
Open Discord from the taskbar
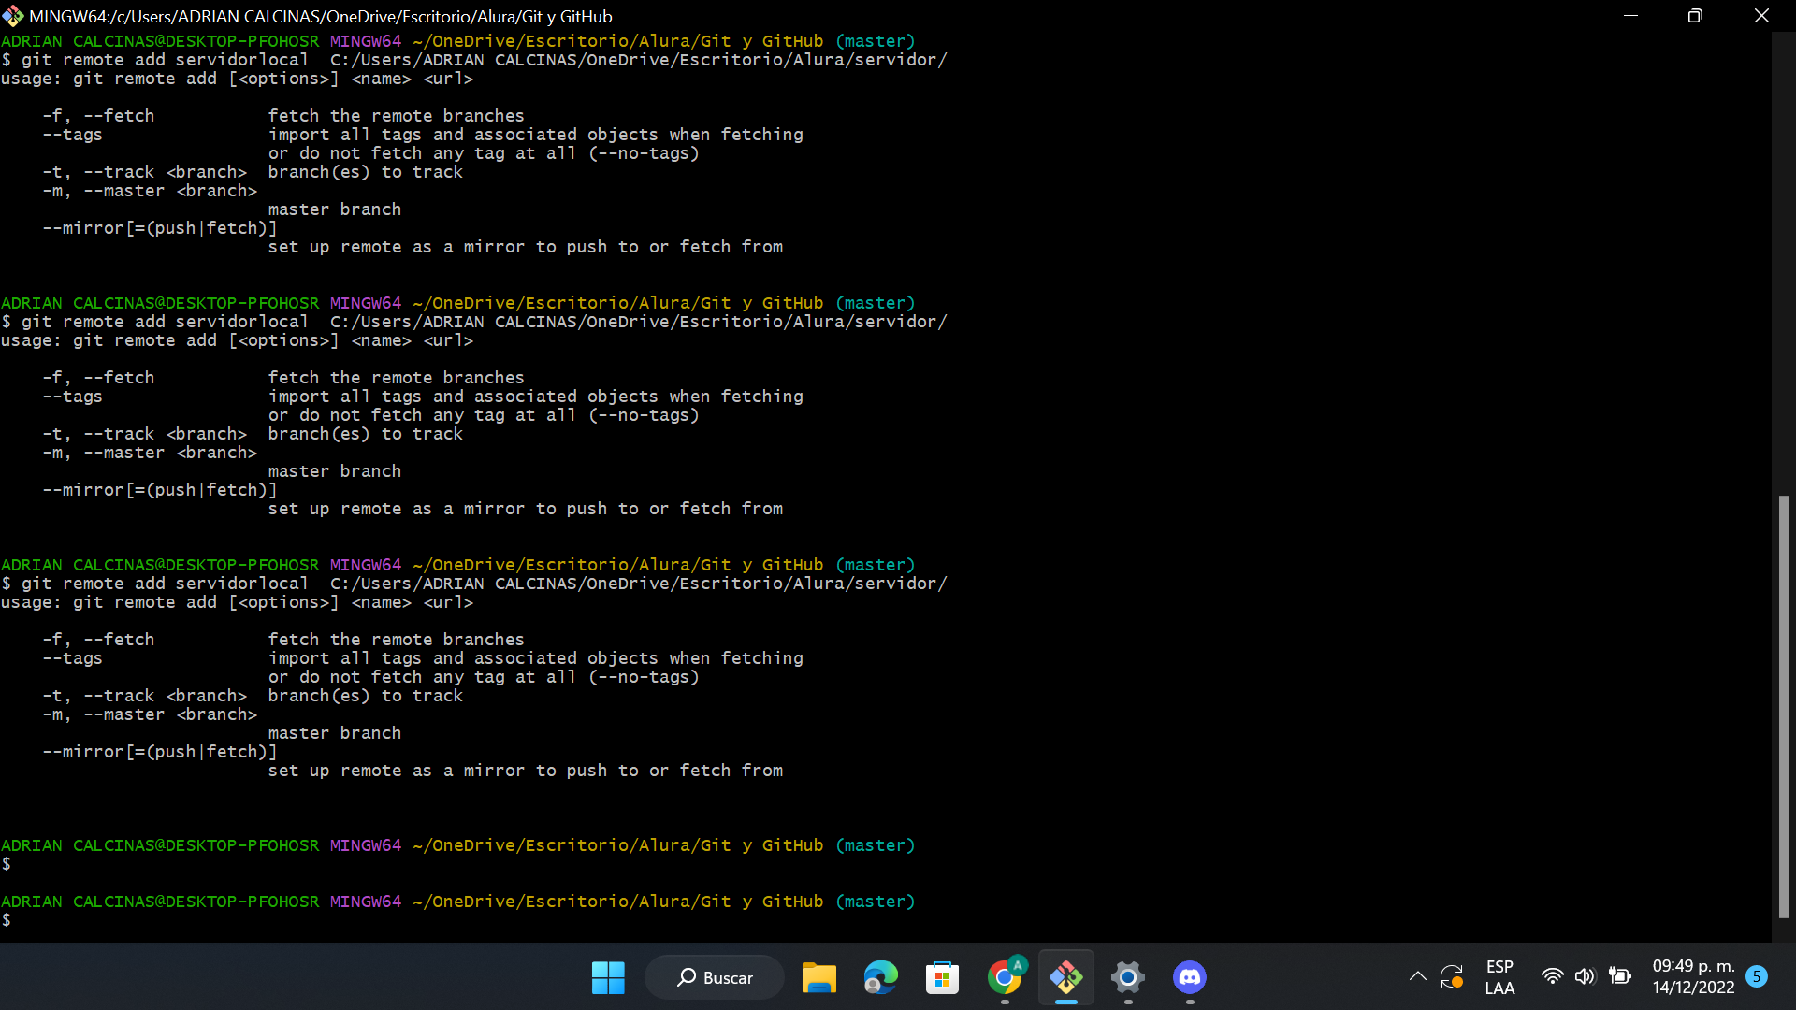pos(1190,977)
